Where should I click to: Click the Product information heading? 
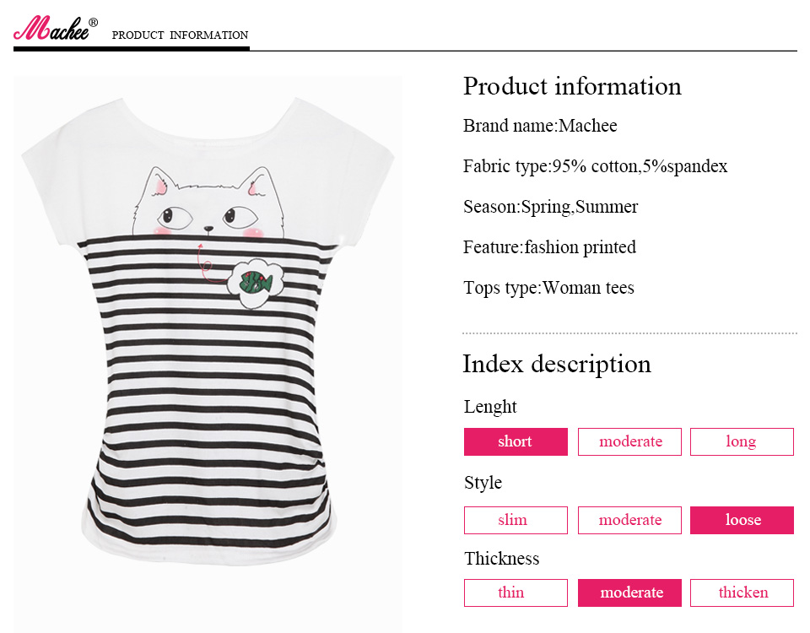(572, 86)
